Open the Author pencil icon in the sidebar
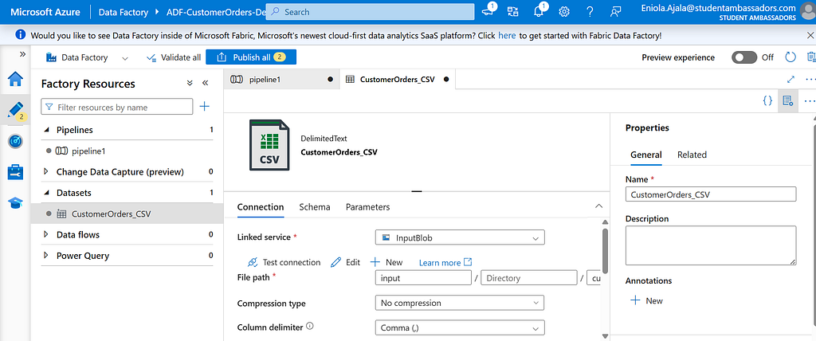 click(16, 110)
